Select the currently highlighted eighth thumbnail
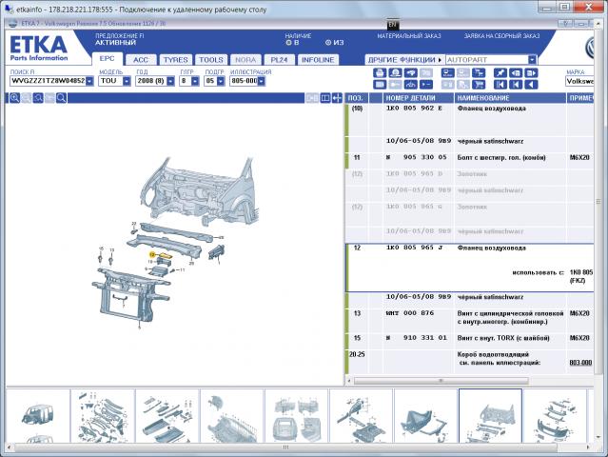This screenshot has width=608, height=457. (490, 416)
